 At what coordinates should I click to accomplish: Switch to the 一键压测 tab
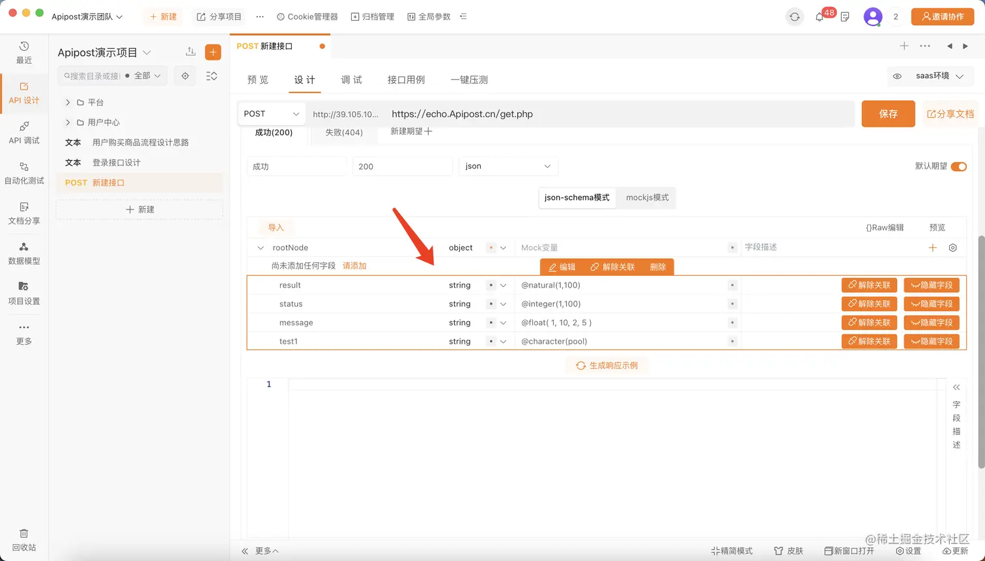pyautogui.click(x=469, y=79)
